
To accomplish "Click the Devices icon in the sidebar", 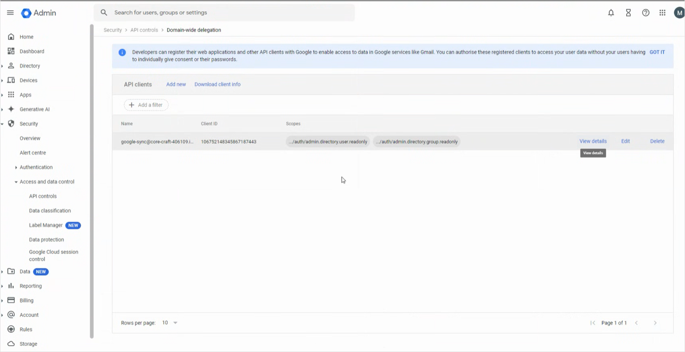I will pos(11,80).
